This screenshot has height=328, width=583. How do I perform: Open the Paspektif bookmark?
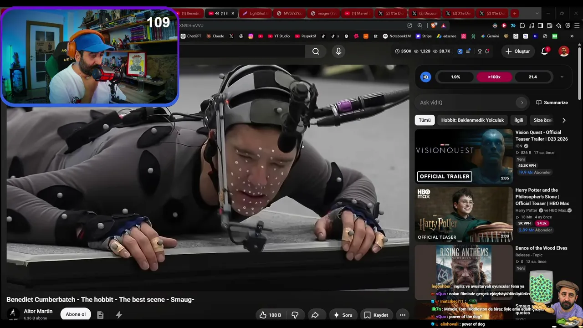point(305,36)
